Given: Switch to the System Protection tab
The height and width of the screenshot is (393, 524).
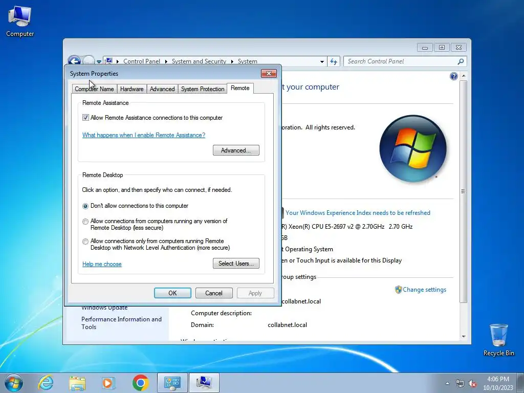Looking at the screenshot, I should [x=203, y=89].
